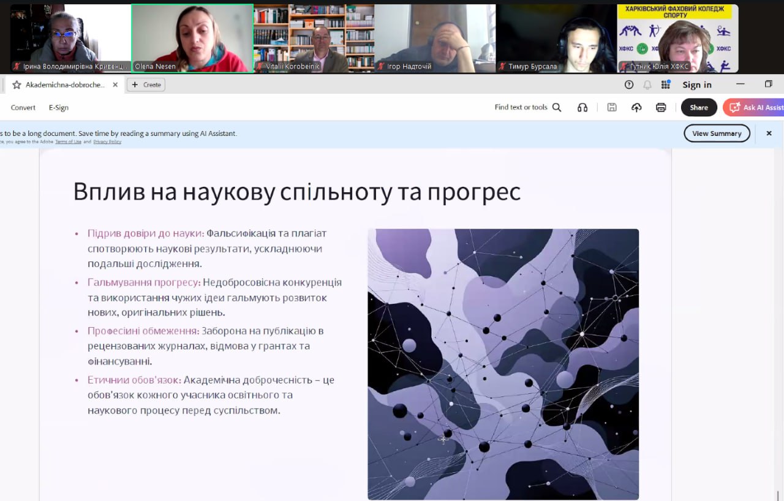
Task: Star the Akademichna-dobroche document tab
Action: coord(17,85)
